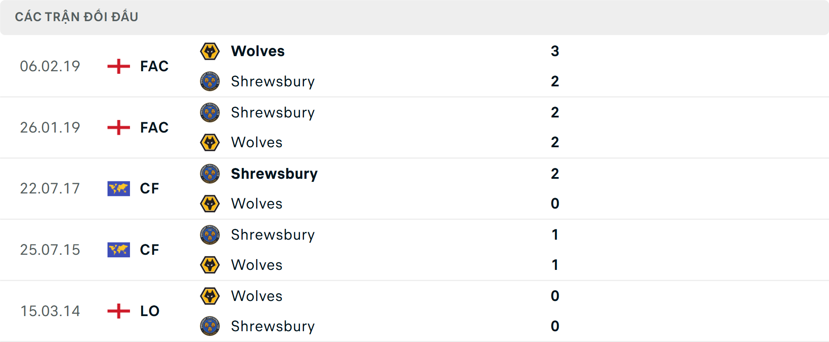
Task: Open the Wolves team link in the 06.02.19 match
Action: tap(258, 51)
